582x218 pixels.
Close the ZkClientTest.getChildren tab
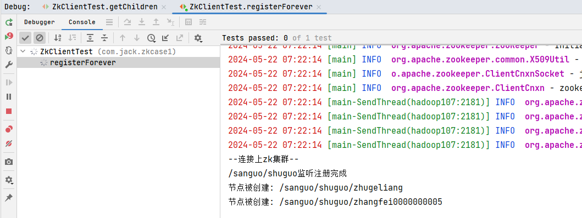[164, 7]
